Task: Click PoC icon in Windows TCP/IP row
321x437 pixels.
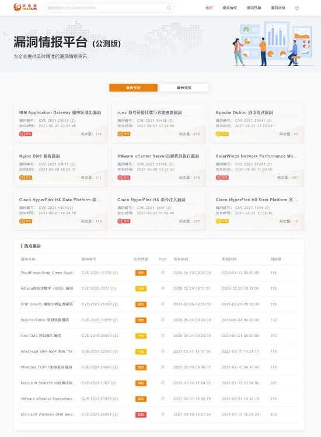Action: point(163,367)
